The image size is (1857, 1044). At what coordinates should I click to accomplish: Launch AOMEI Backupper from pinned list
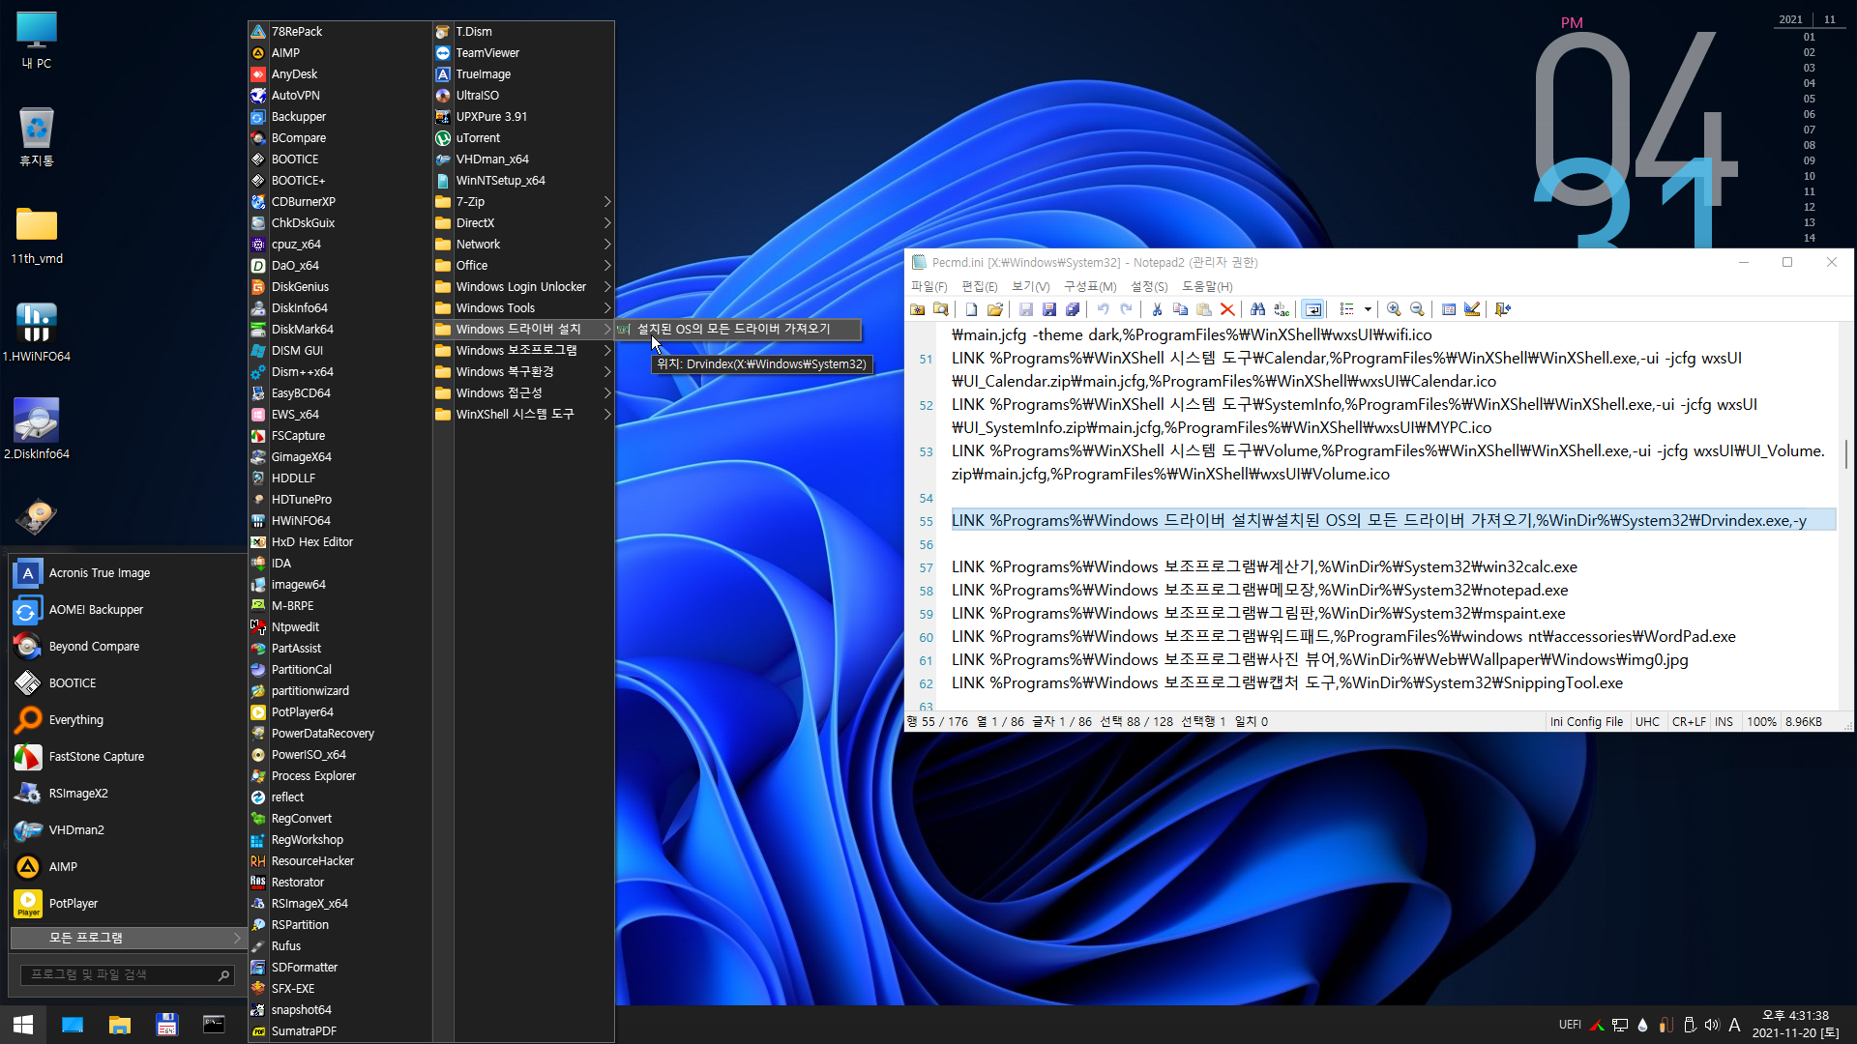pyautogui.click(x=127, y=610)
